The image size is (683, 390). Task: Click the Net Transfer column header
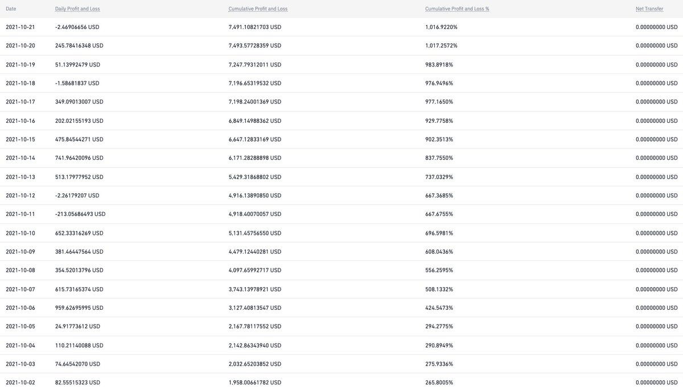[x=649, y=9]
